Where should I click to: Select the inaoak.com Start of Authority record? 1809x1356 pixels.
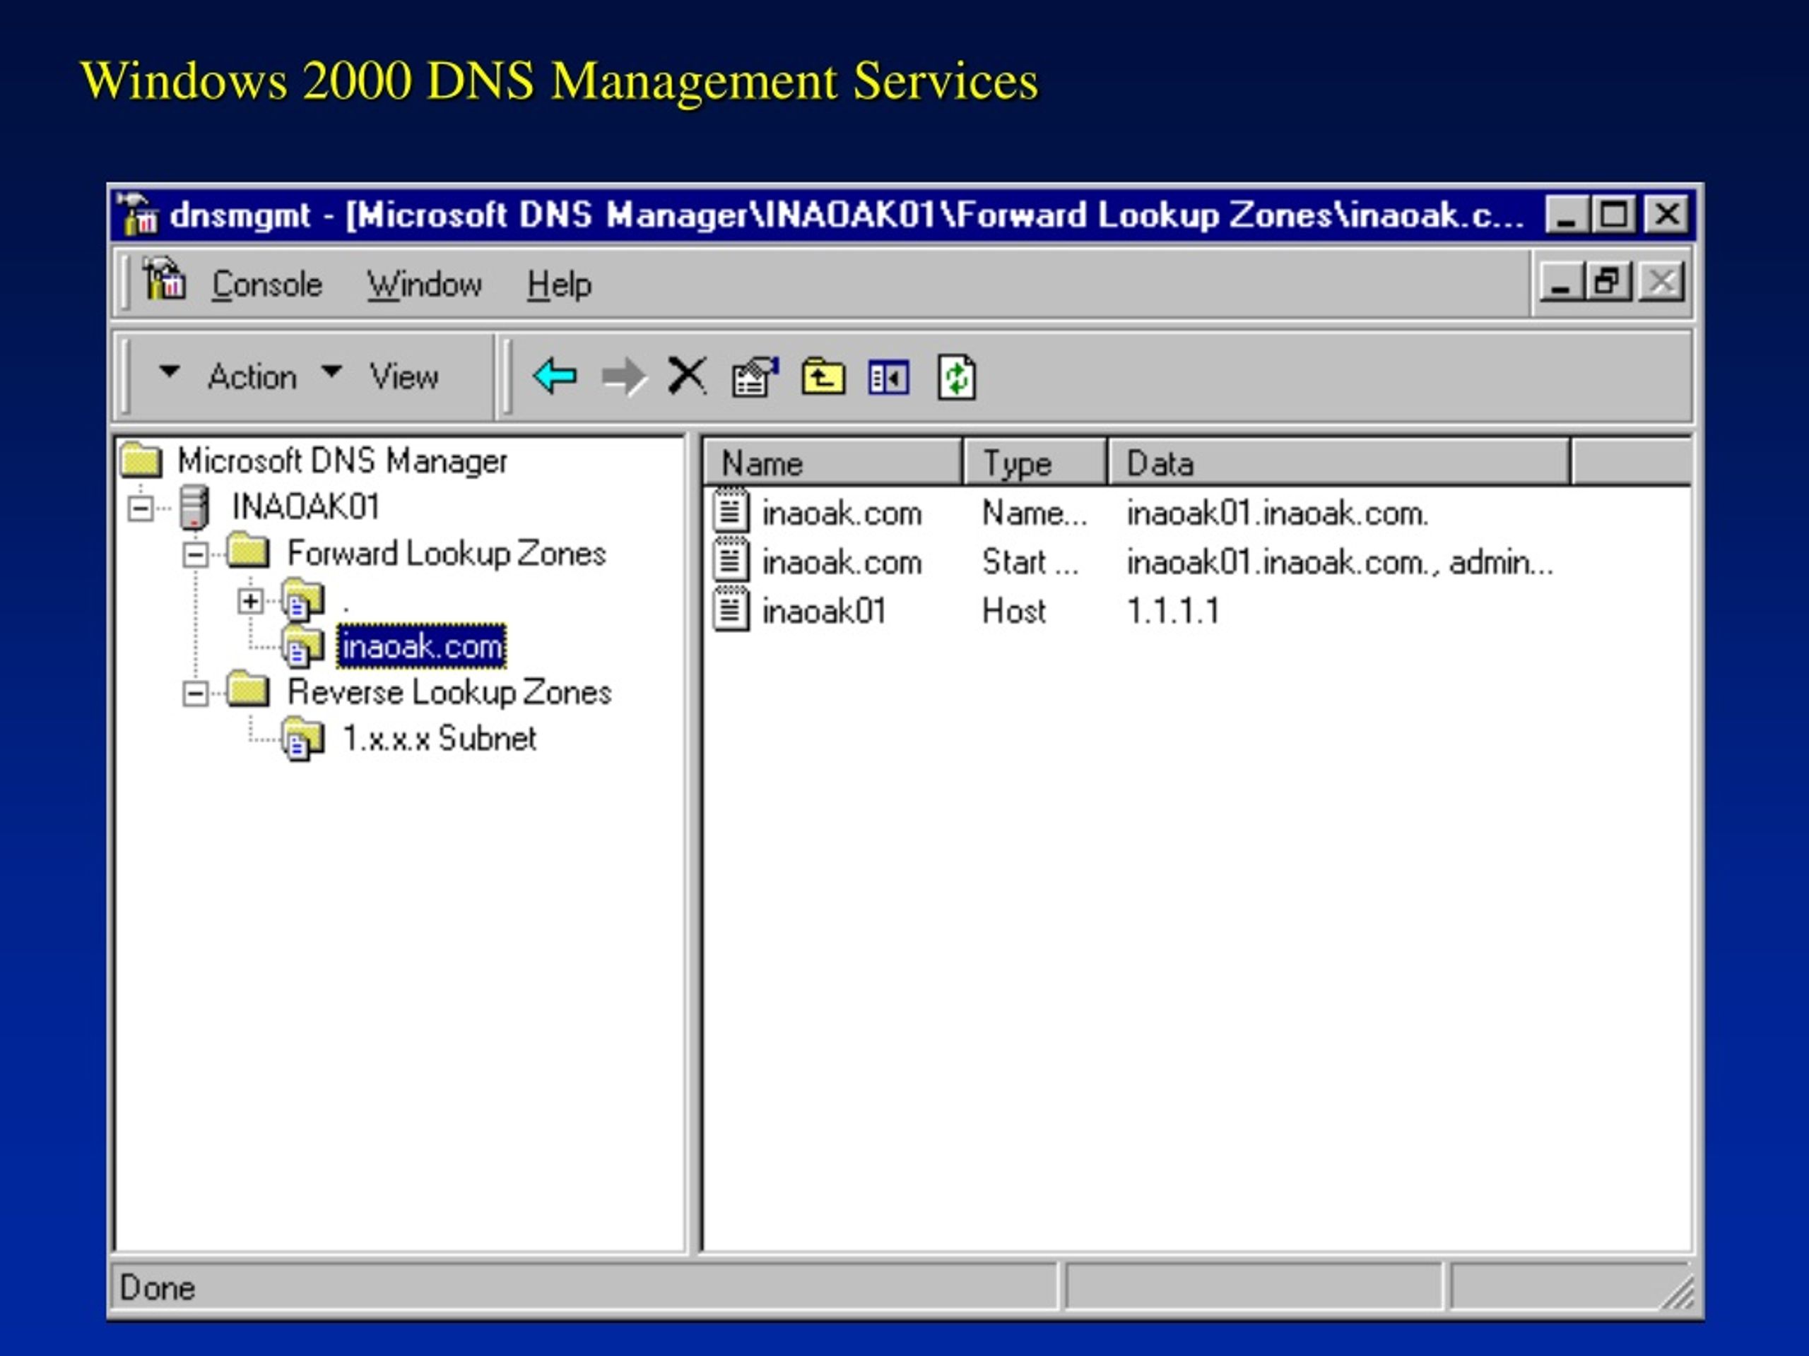[x=842, y=562]
